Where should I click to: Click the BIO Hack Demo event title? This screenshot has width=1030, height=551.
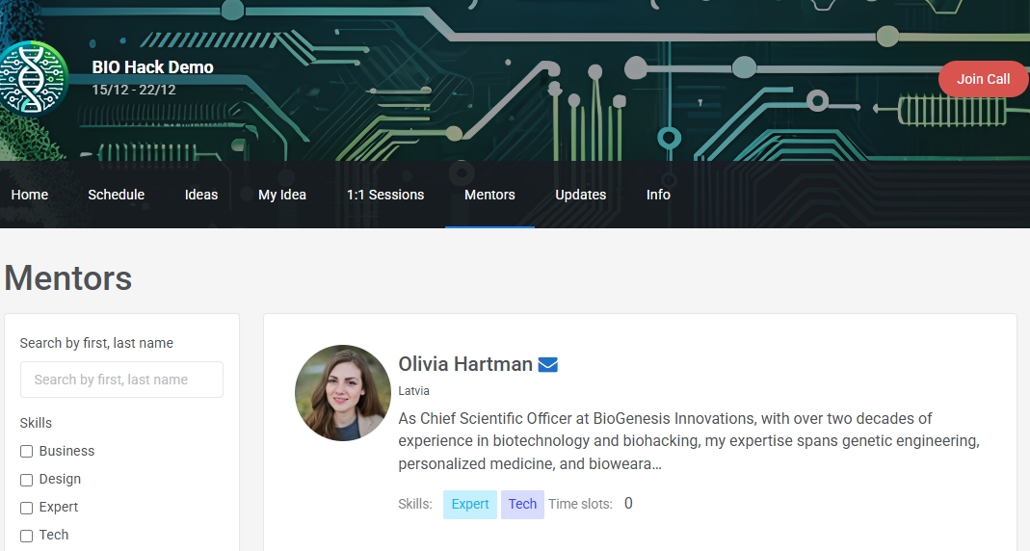coord(152,67)
